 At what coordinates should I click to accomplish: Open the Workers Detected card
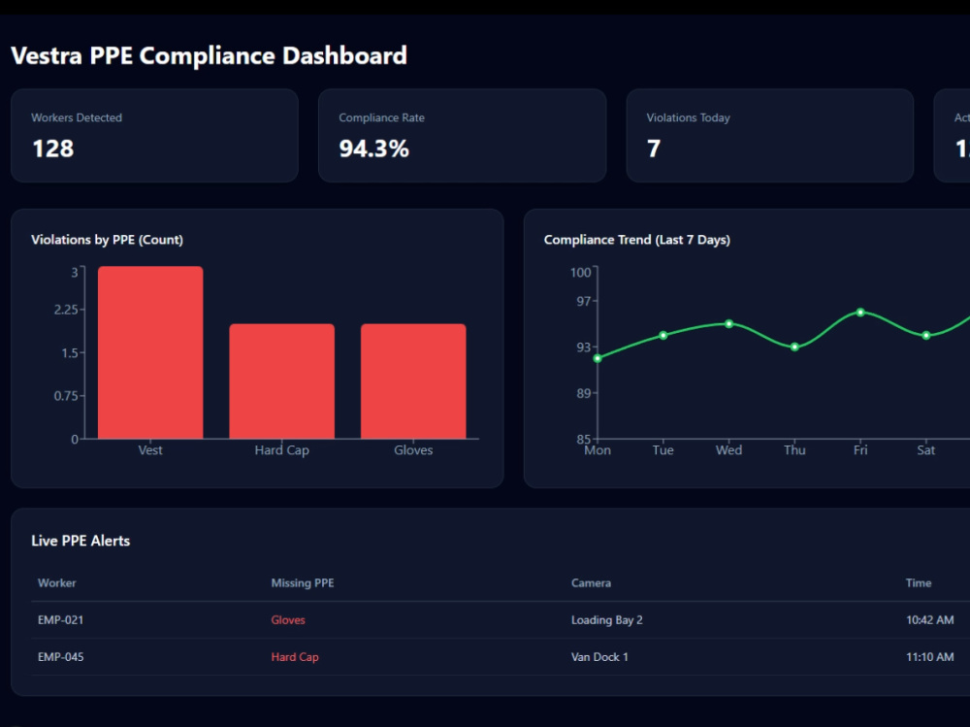pyautogui.click(x=154, y=136)
